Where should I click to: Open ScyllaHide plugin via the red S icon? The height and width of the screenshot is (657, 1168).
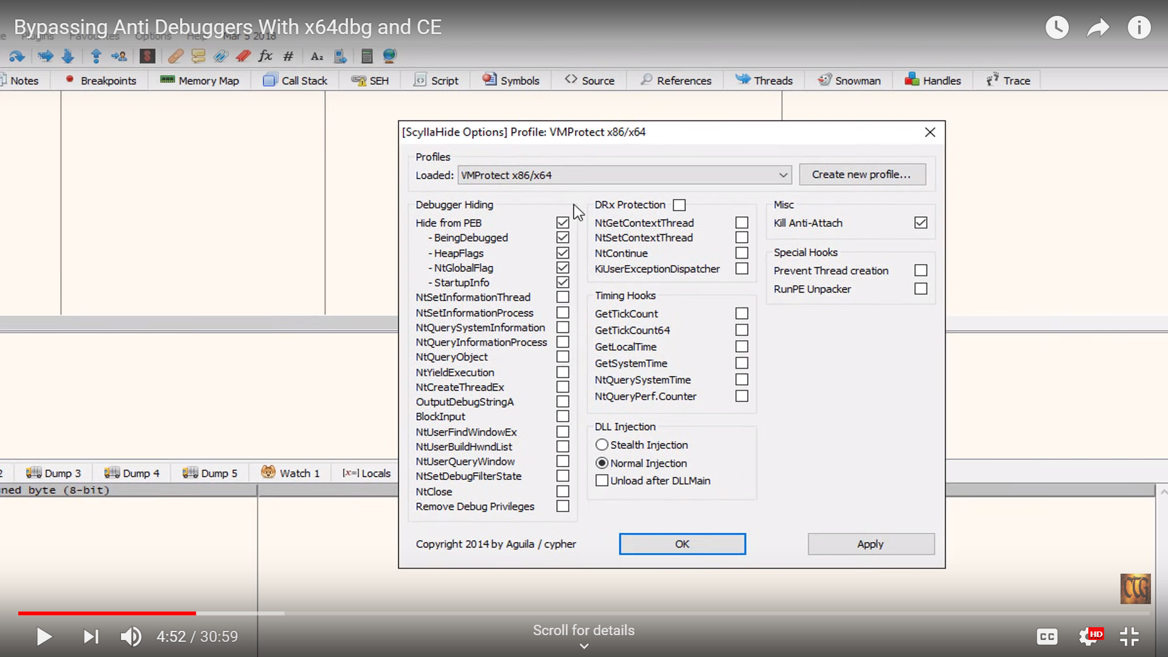147,56
